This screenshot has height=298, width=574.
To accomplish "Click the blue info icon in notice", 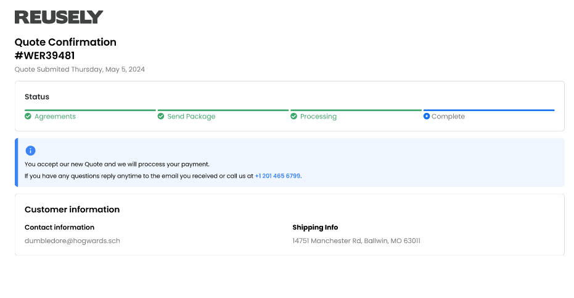I will 30,151.
